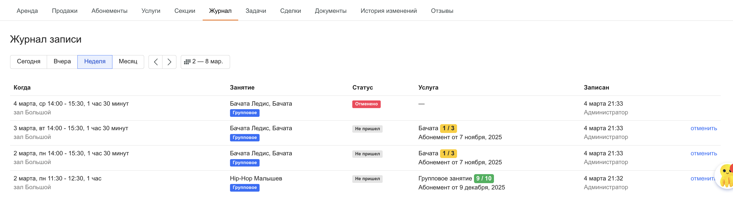Switch period filter to Месяц

[128, 62]
